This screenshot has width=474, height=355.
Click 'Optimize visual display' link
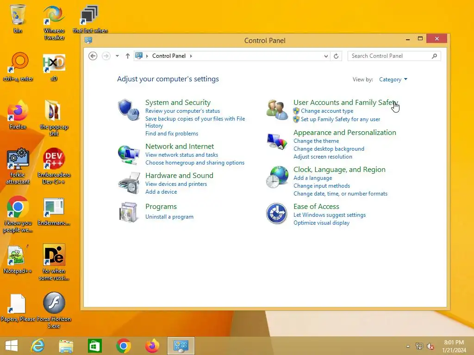coord(321,222)
